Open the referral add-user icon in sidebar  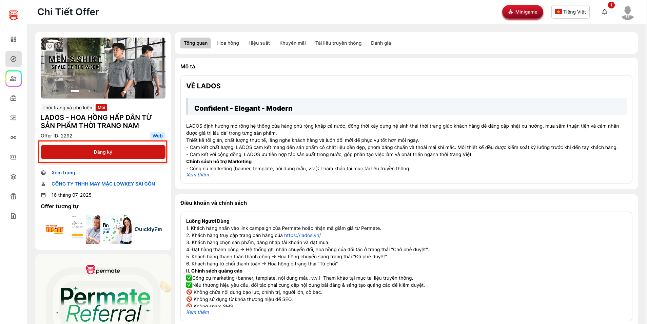tap(14, 79)
